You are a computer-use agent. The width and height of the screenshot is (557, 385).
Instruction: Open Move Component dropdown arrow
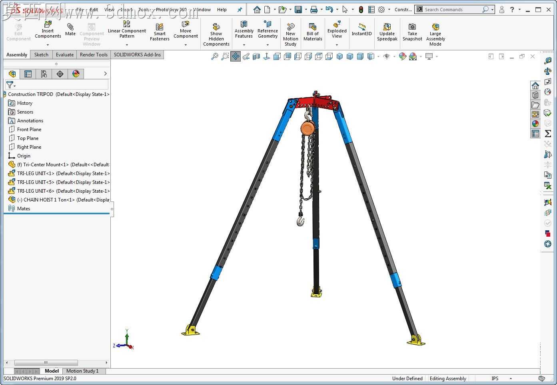pos(186,45)
